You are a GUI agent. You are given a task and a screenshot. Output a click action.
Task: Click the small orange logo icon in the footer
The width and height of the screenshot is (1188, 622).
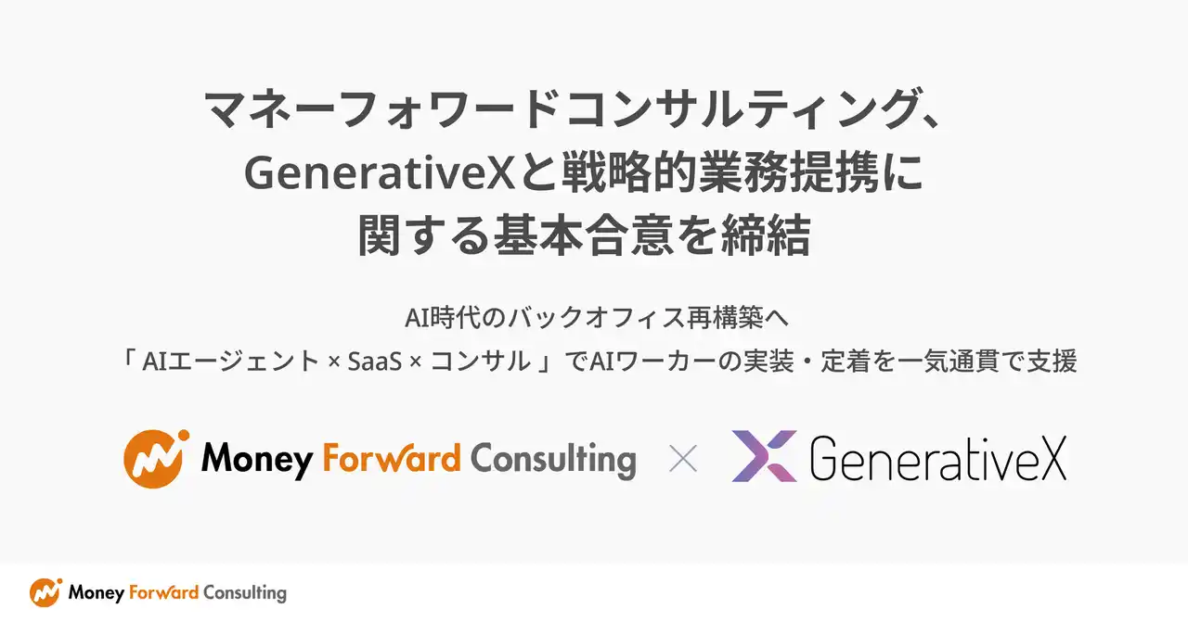(x=45, y=592)
